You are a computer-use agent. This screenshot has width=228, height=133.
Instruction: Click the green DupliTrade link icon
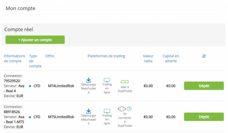(125, 82)
